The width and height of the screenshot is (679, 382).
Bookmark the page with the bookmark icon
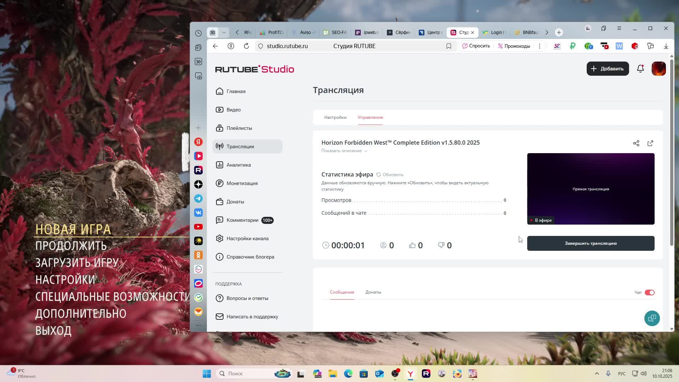click(448, 46)
